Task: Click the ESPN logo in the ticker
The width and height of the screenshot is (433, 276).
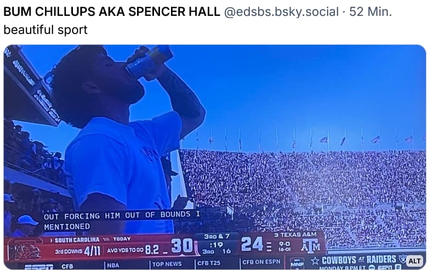Action: [x=38, y=267]
